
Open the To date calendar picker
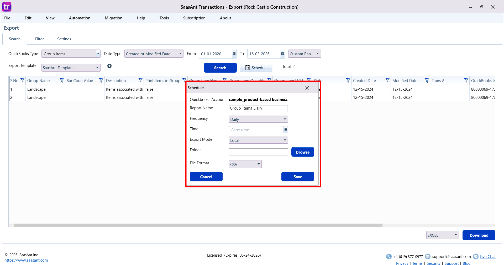(282, 54)
